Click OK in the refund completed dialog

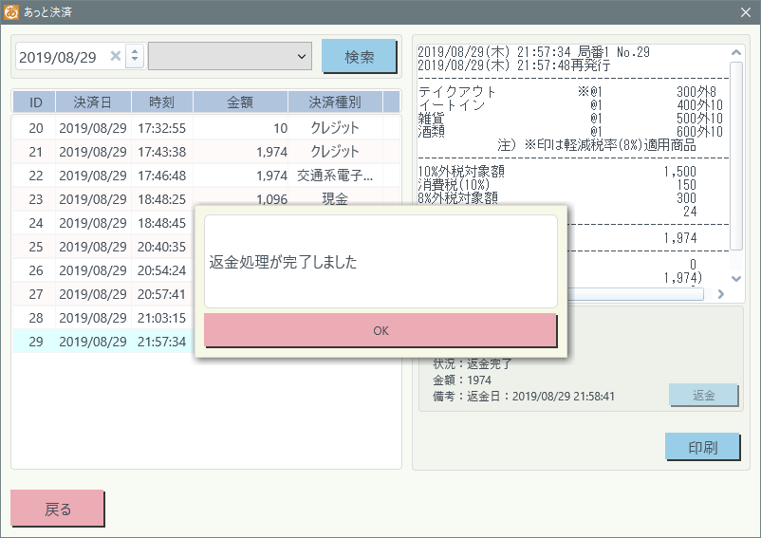(380, 330)
